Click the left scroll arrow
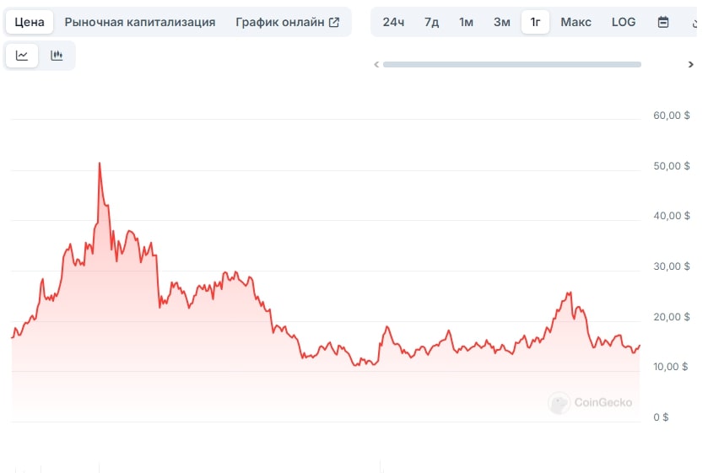708x473 pixels. click(376, 64)
